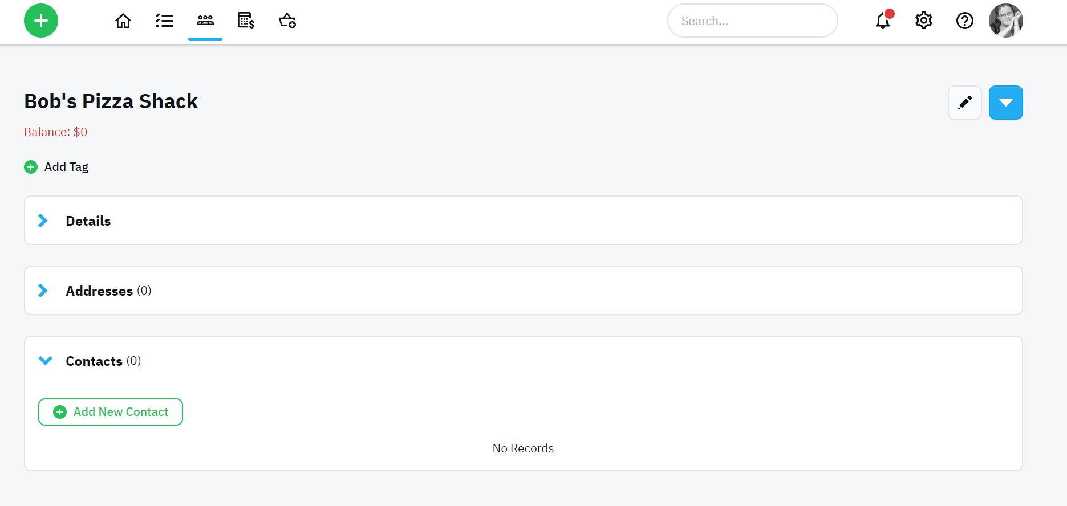Open the task list icon
Screen dimensions: 1067x506
[x=164, y=21]
